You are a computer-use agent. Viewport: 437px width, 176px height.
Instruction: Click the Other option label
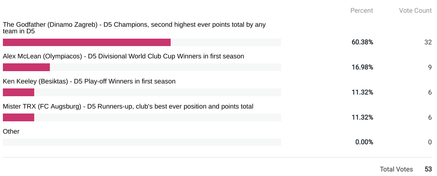pos(11,132)
